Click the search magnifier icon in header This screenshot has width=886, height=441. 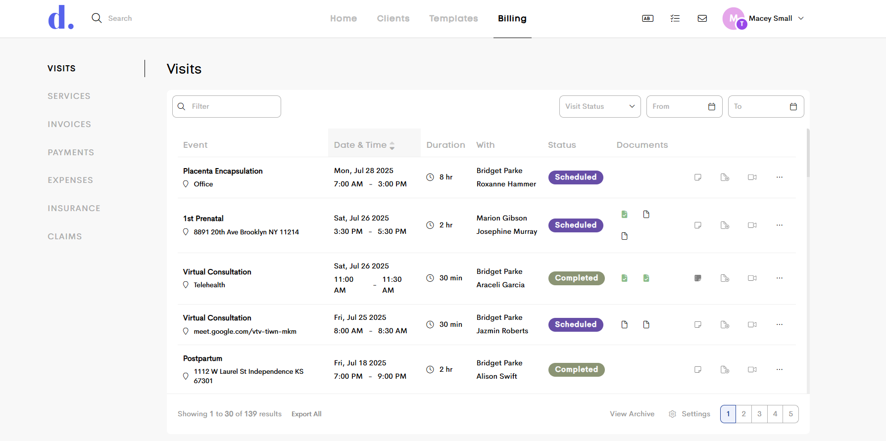97,18
